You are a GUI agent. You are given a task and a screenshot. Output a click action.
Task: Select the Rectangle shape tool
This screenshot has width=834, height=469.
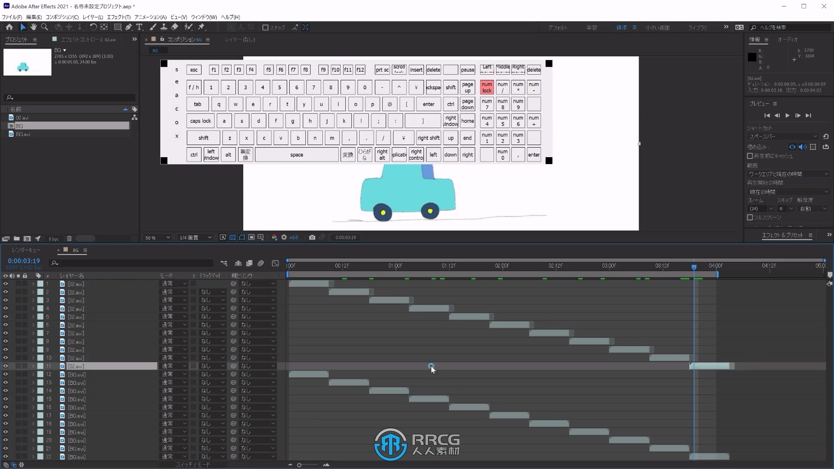pyautogui.click(x=117, y=27)
